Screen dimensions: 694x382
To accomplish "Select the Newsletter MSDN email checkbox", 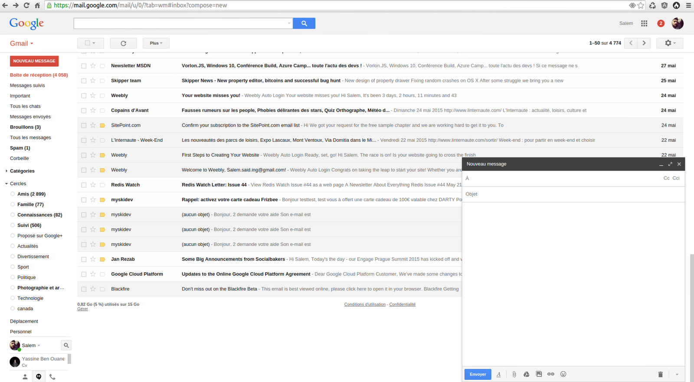I will click(84, 66).
